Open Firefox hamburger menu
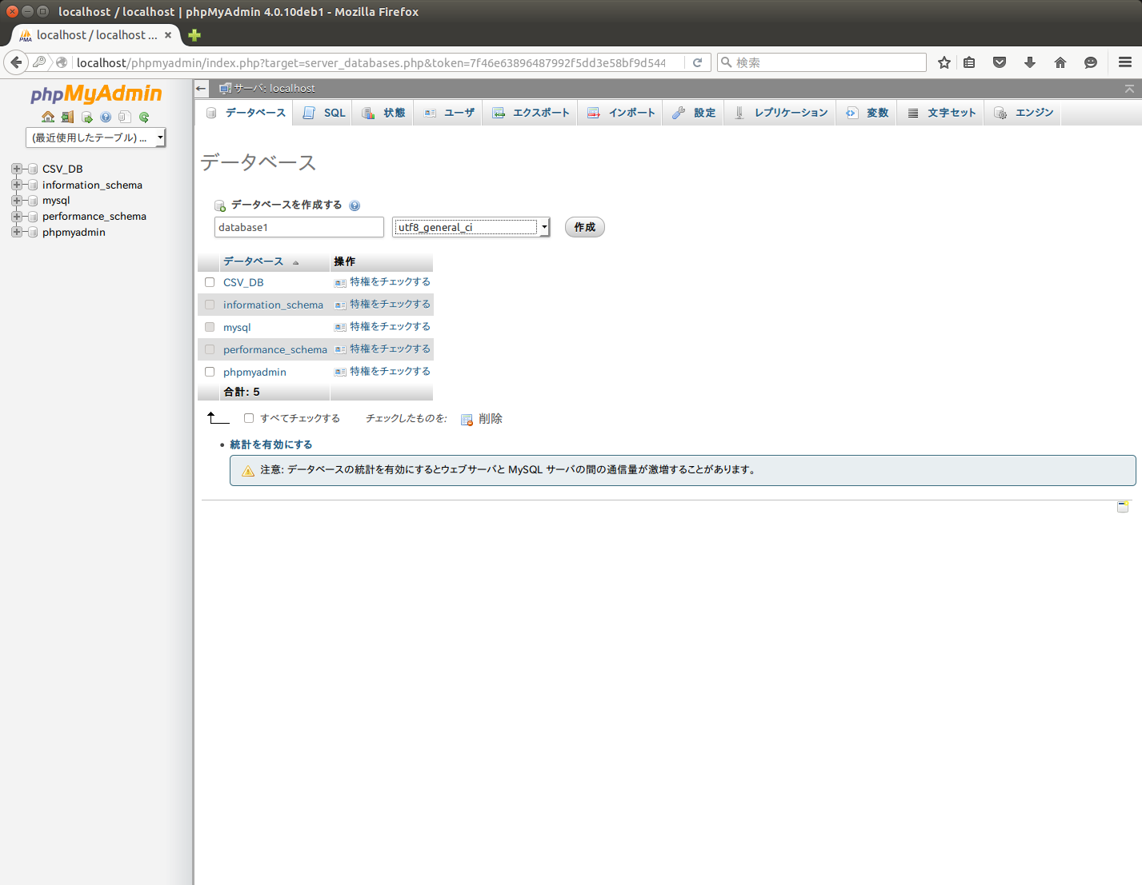The image size is (1142, 885). (x=1125, y=62)
